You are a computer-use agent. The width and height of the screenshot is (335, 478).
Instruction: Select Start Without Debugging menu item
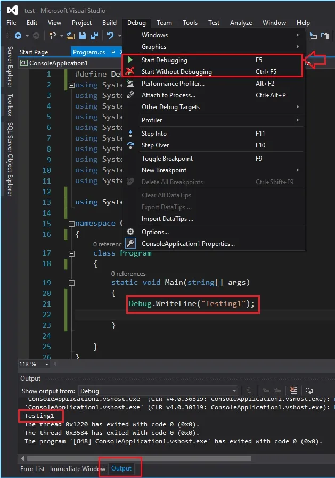click(x=213, y=72)
